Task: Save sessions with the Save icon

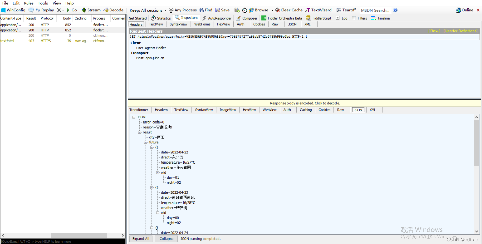Action: coord(222,10)
